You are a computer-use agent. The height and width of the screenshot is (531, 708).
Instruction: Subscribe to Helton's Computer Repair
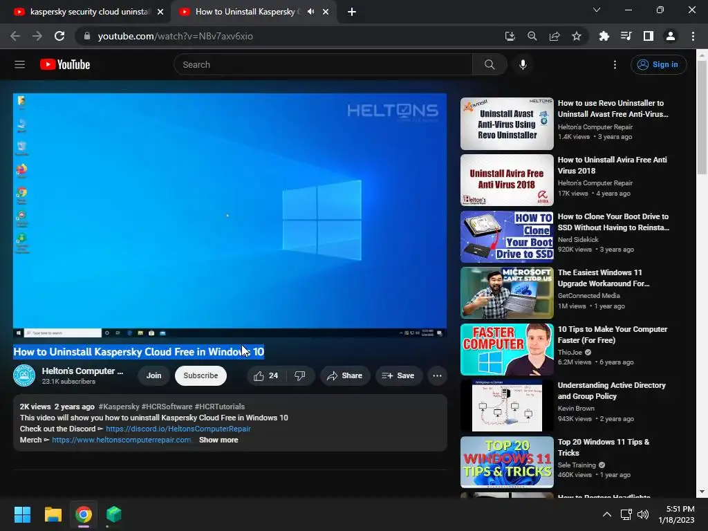(x=201, y=375)
